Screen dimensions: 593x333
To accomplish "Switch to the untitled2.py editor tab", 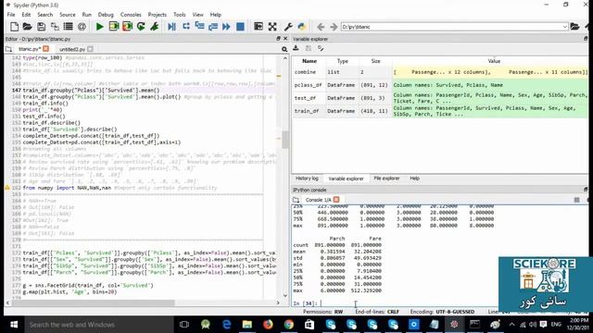I will [x=72, y=49].
